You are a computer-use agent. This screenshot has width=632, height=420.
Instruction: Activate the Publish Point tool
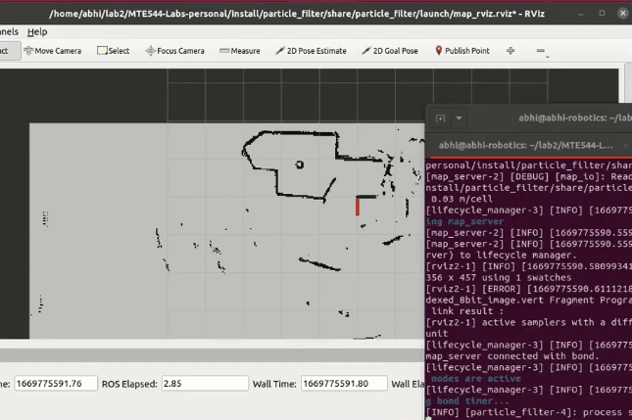(462, 51)
